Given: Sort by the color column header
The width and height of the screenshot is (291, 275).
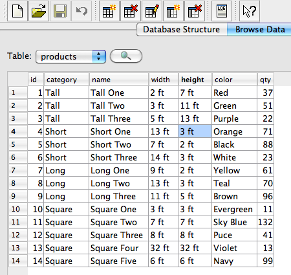Looking at the screenshot, I should coord(235,80).
